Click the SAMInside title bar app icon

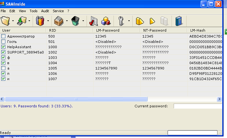click(x=2, y=4)
